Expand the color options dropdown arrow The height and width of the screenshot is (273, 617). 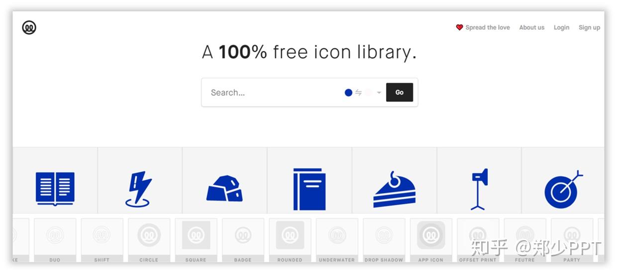click(379, 93)
